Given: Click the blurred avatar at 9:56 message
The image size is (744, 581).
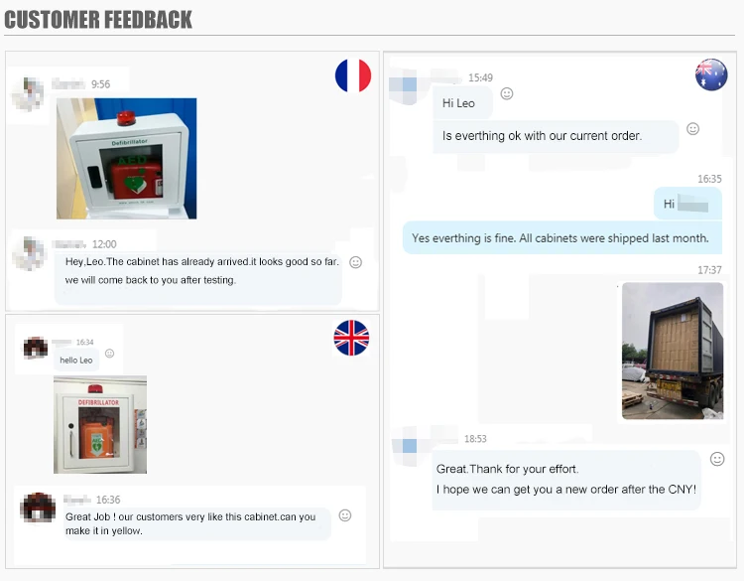Looking at the screenshot, I should [29, 94].
